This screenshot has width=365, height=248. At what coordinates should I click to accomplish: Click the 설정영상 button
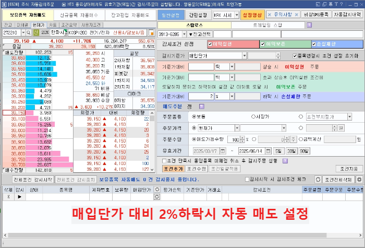[252, 15]
